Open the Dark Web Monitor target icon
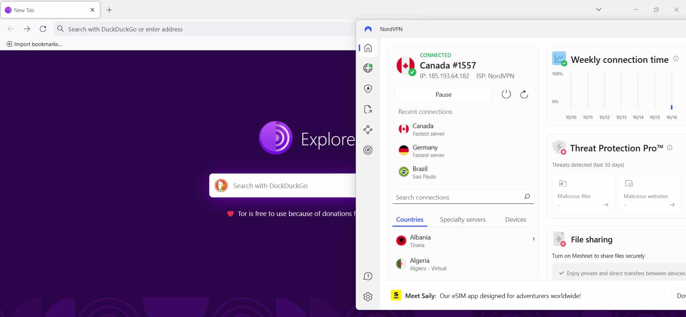This screenshot has width=686, height=317. pos(368,150)
